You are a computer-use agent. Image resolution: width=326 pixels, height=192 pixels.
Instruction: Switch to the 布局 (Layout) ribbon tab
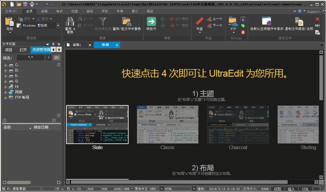point(120,11)
